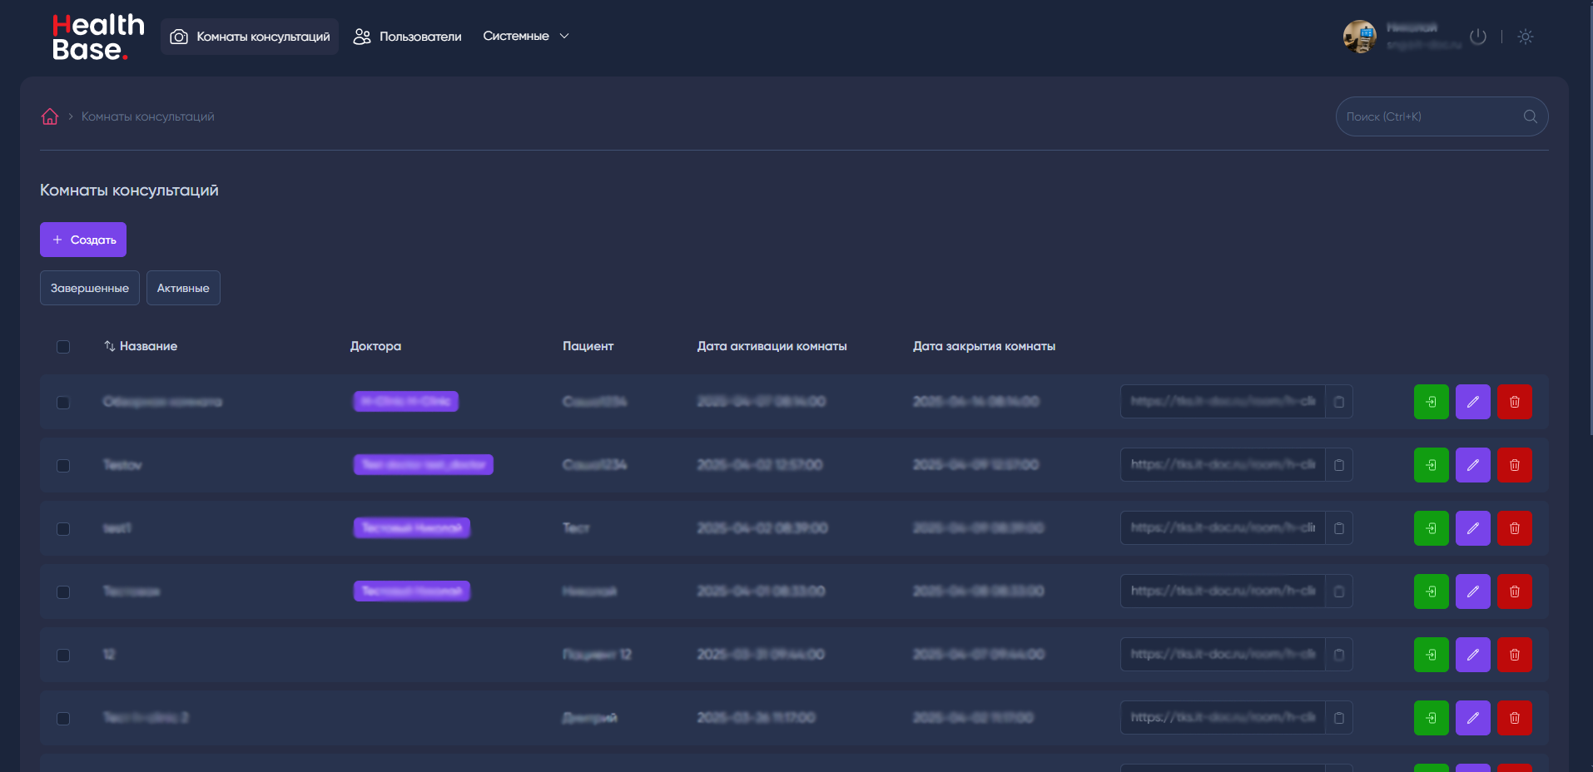Delete the room named 12
Image resolution: width=1593 pixels, height=772 pixels.
pos(1515,655)
